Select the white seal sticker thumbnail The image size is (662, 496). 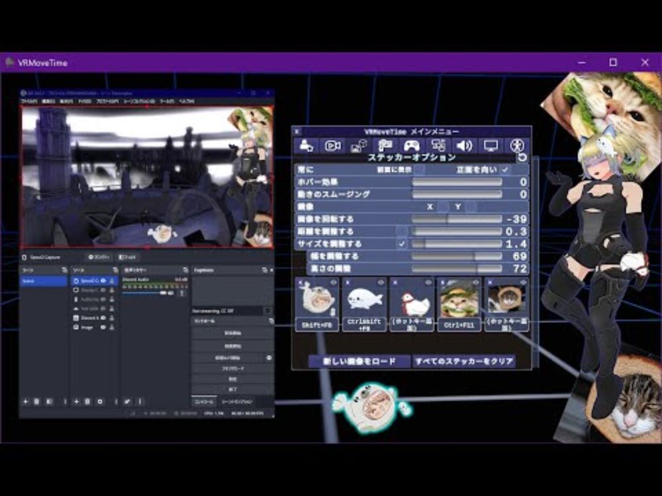[364, 300]
